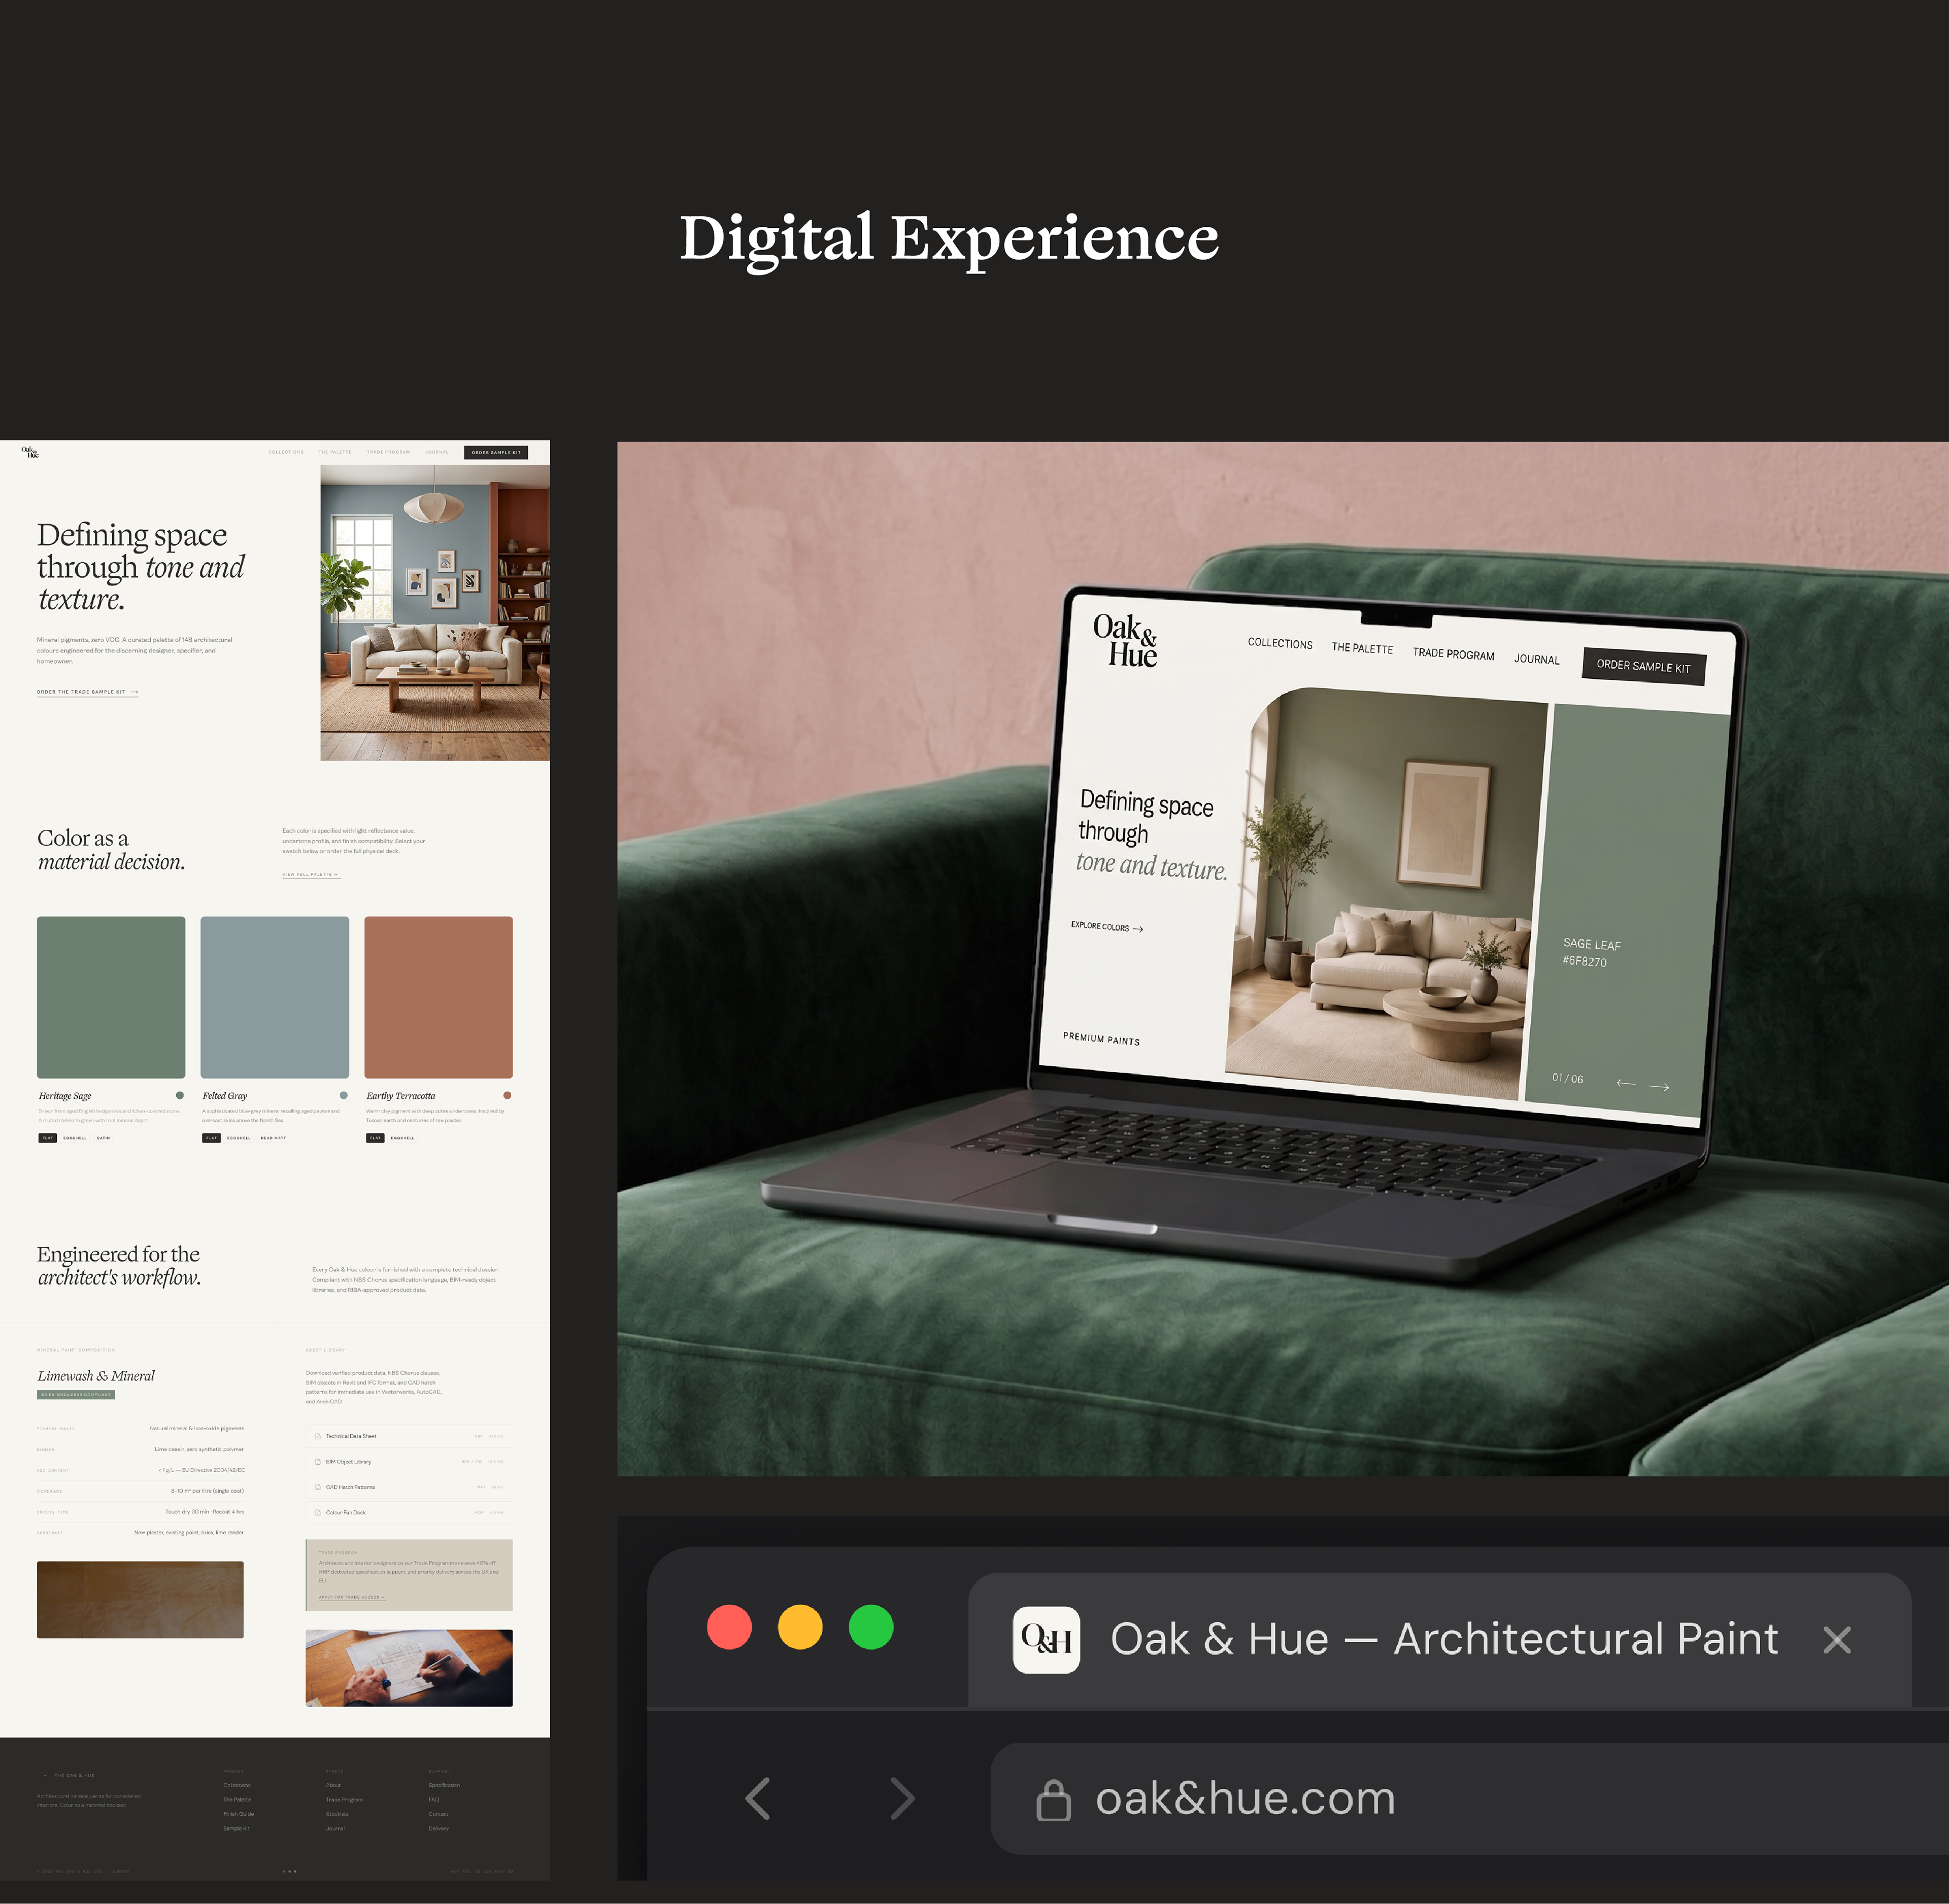Open Collections in the full-page mockup header
The height and width of the screenshot is (1904, 1949).
tap(286, 452)
